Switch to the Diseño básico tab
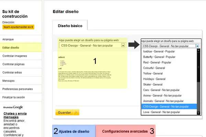Screen dimensions: 206x137 tap(70, 26)
